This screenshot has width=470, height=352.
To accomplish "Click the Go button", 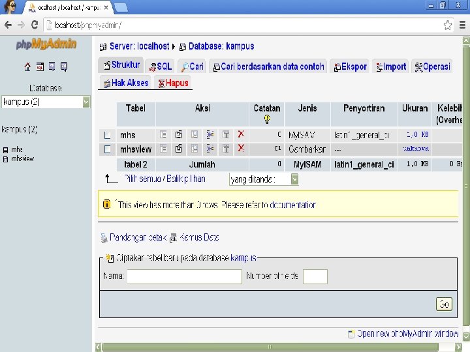I will 444,304.
